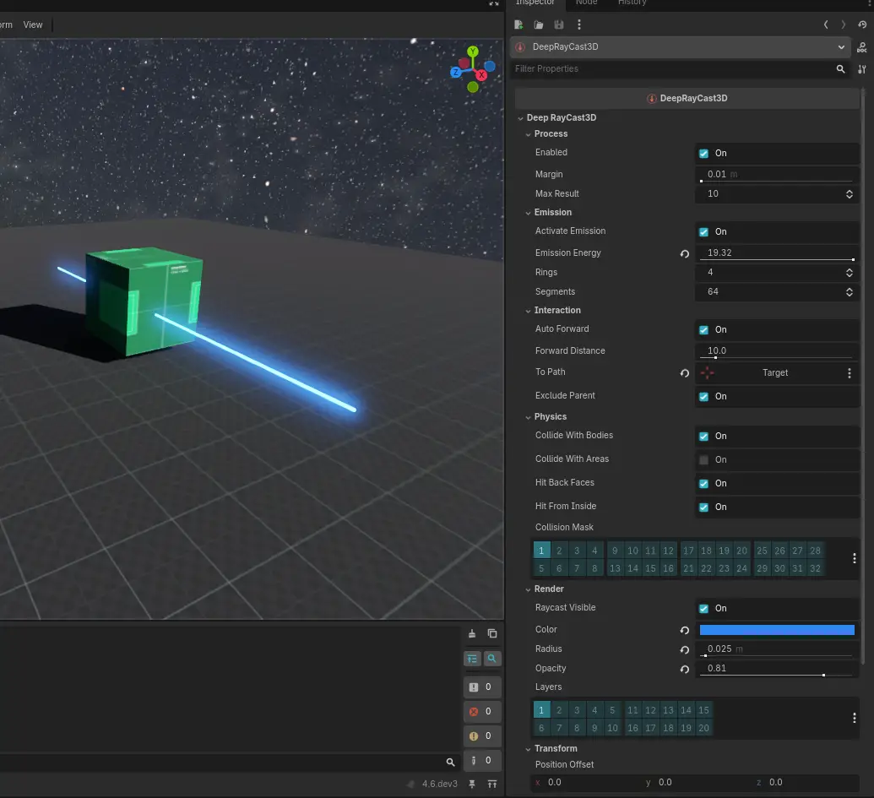The height and width of the screenshot is (798, 874).
Task: Open the View menu in the viewport
Action: [33, 24]
